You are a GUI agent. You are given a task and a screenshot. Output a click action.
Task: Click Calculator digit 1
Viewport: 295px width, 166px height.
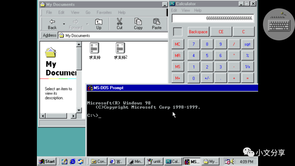pos(194,67)
